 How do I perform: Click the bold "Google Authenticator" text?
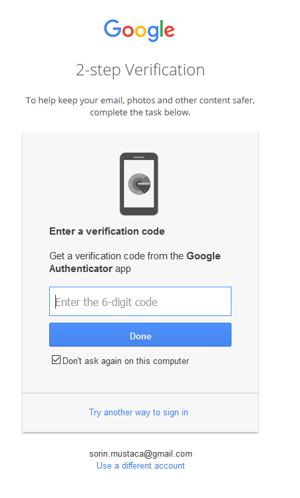pyautogui.click(x=135, y=263)
